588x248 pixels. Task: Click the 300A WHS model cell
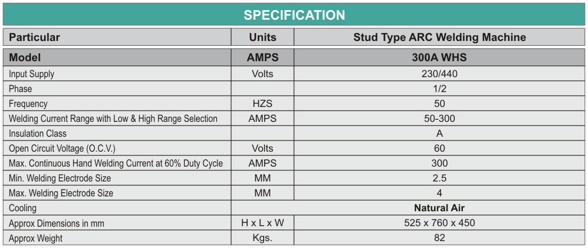point(439,57)
